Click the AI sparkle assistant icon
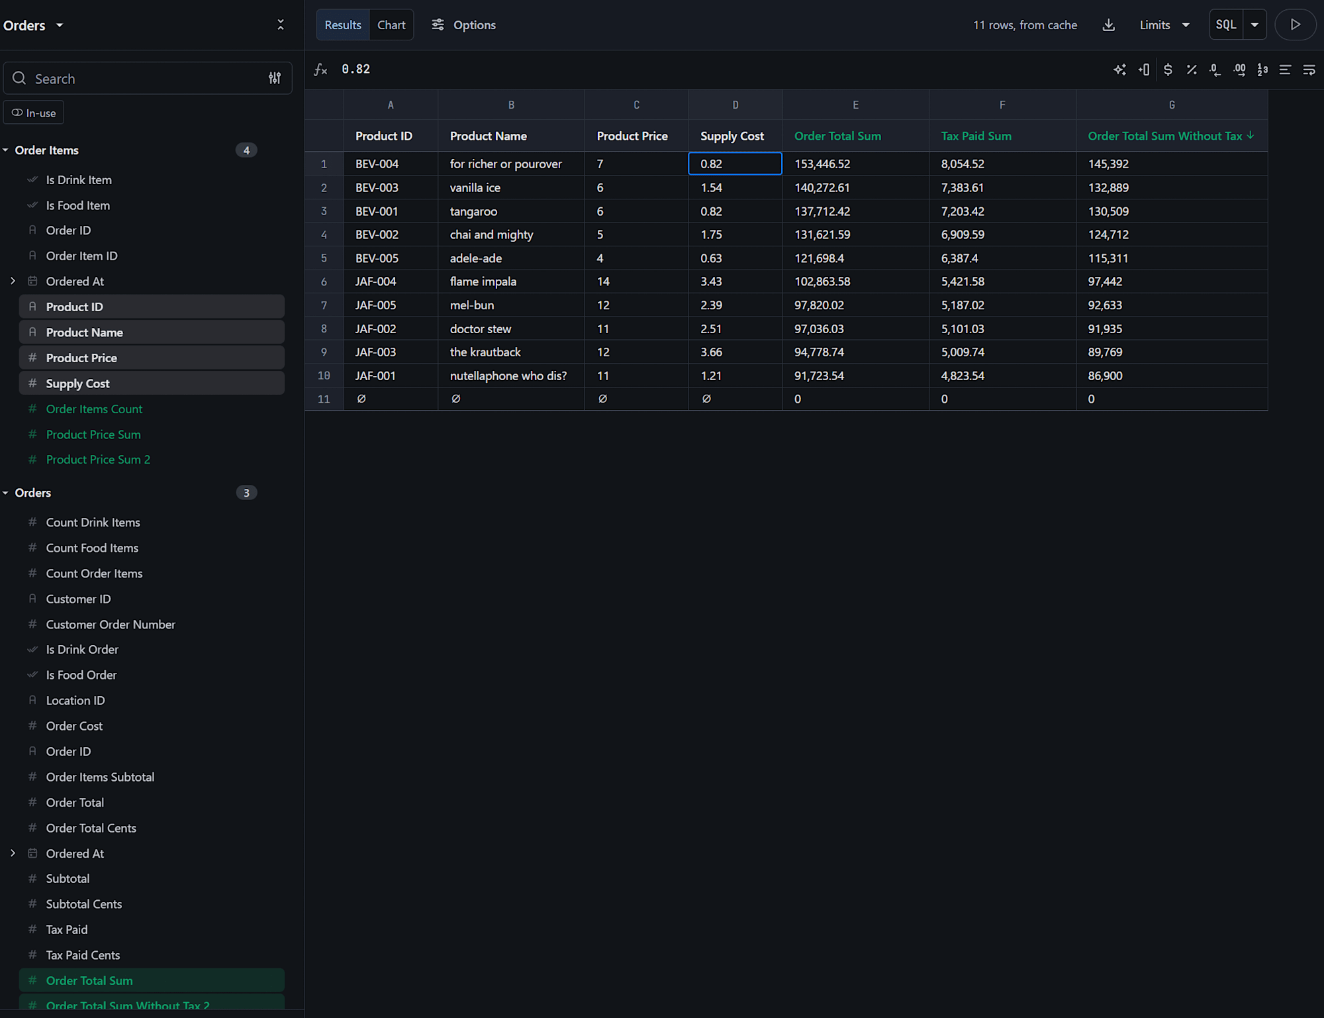The height and width of the screenshot is (1018, 1324). point(1119,70)
